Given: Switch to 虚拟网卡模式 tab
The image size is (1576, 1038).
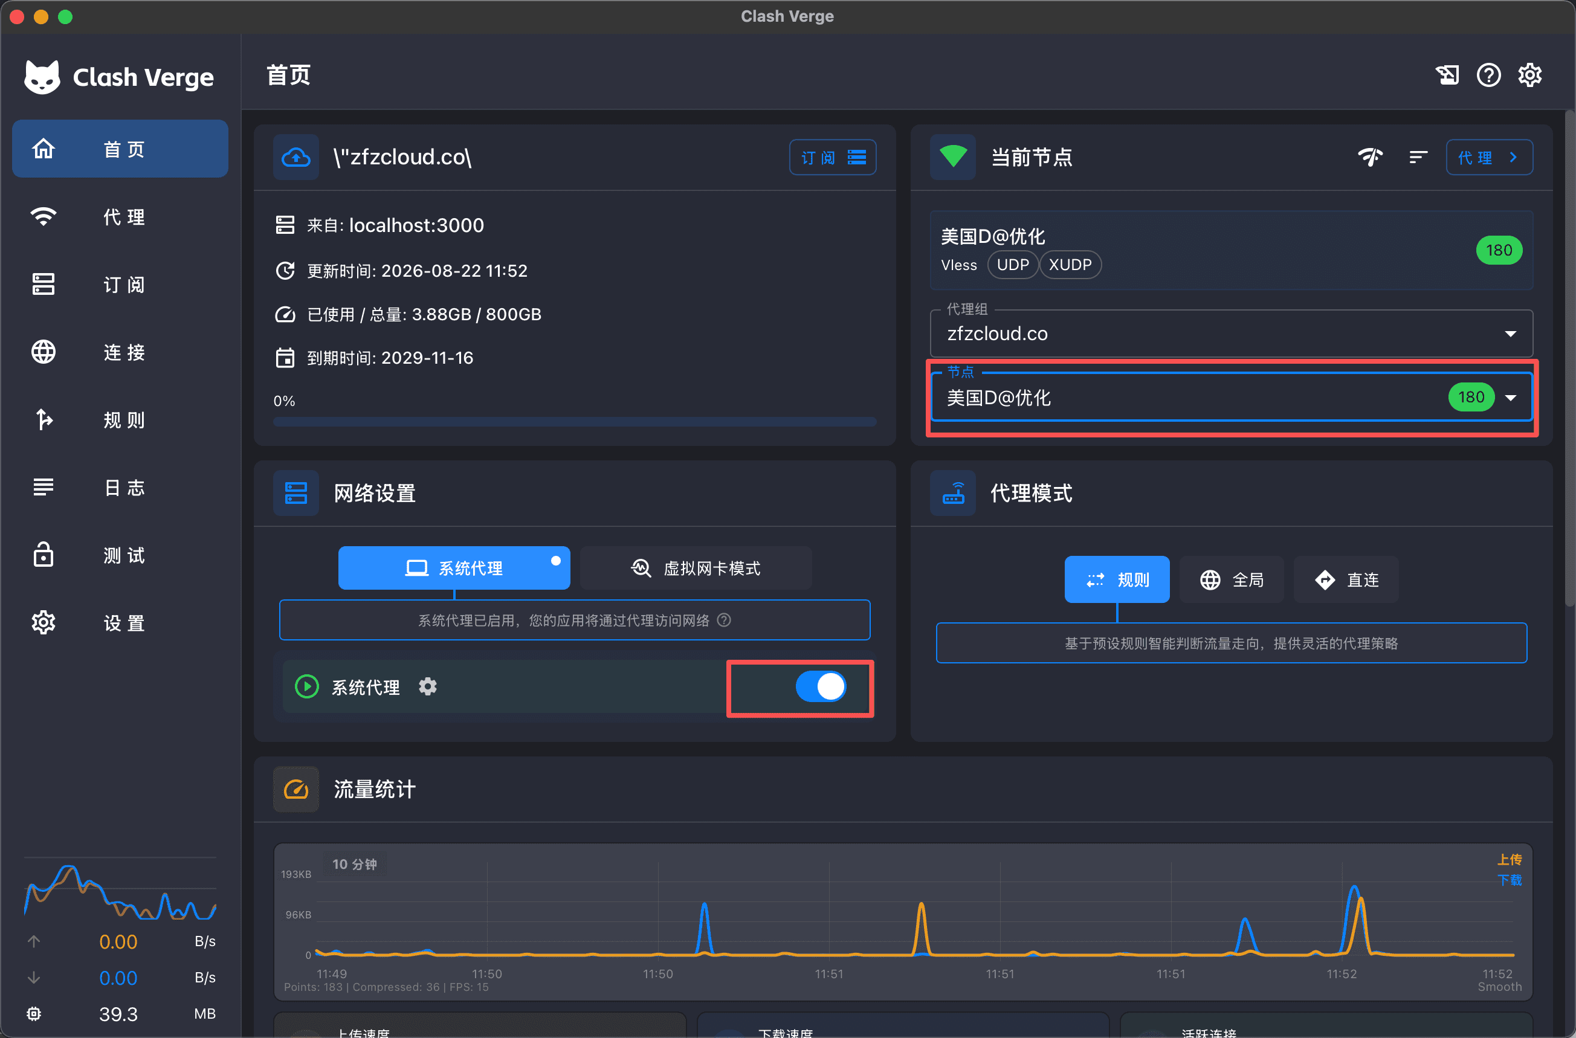Looking at the screenshot, I should (696, 568).
